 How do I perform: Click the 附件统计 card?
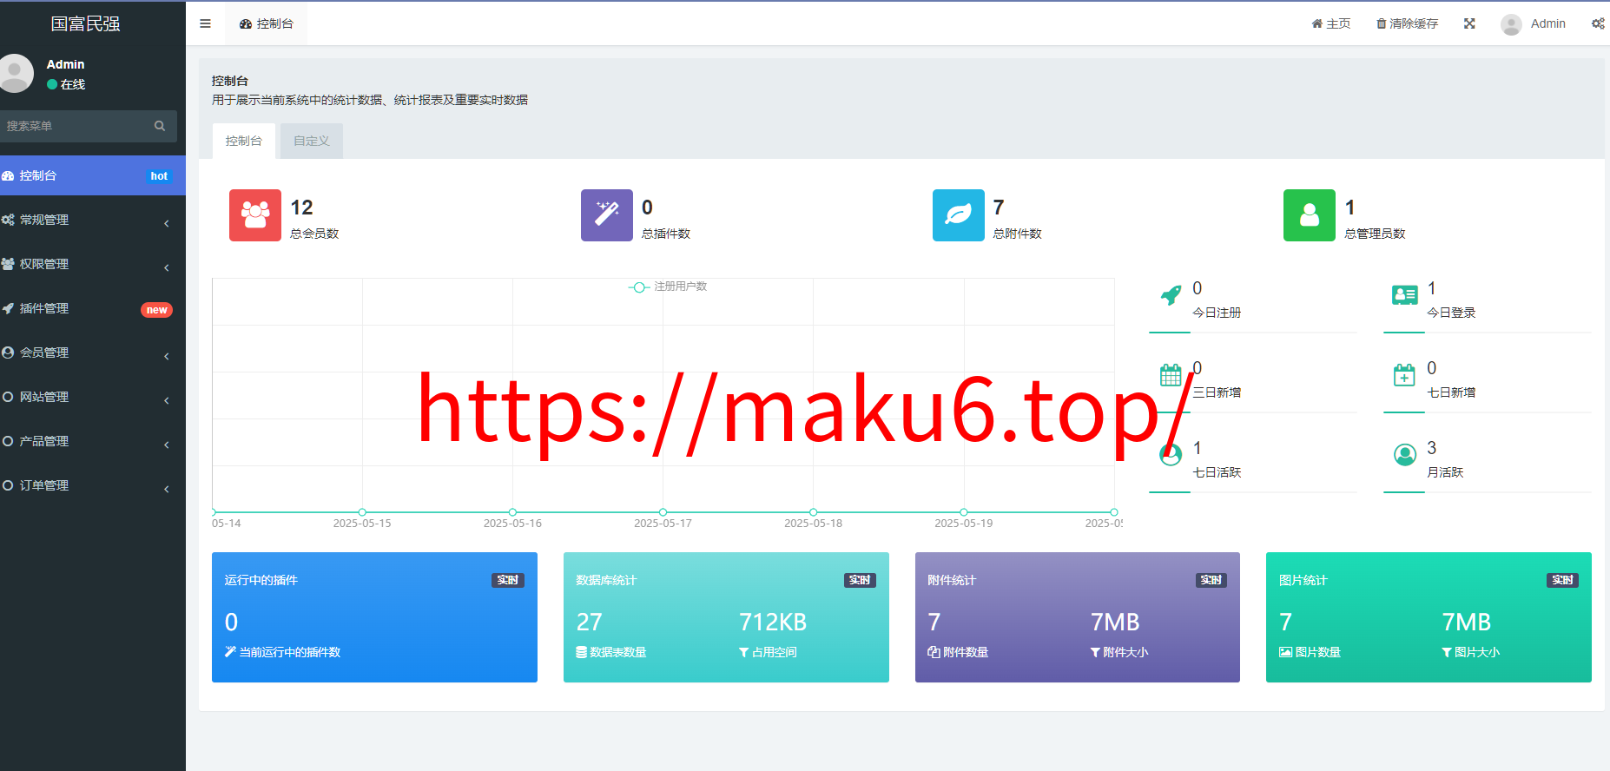[x=1078, y=617]
